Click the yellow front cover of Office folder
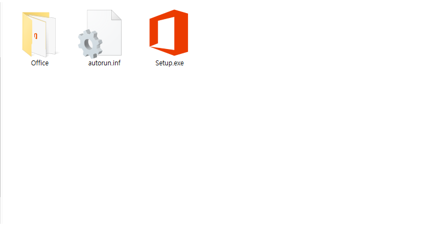This screenshot has height=226, width=447. [27, 35]
